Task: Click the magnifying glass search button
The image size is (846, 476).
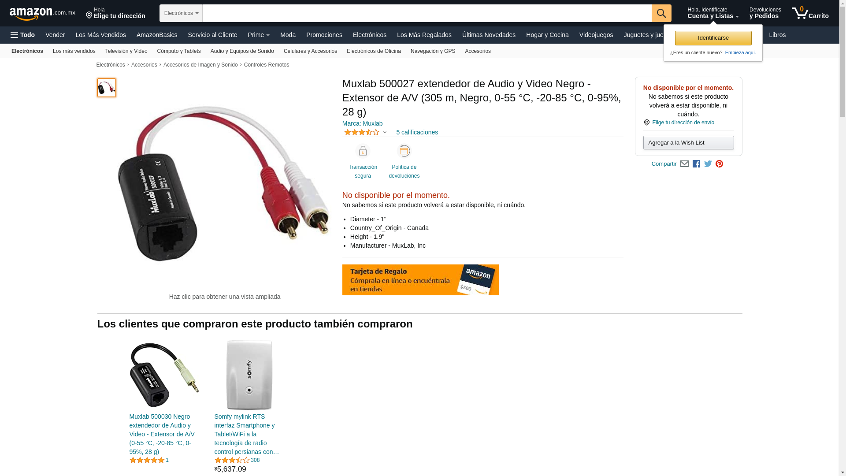Action: 661,13
